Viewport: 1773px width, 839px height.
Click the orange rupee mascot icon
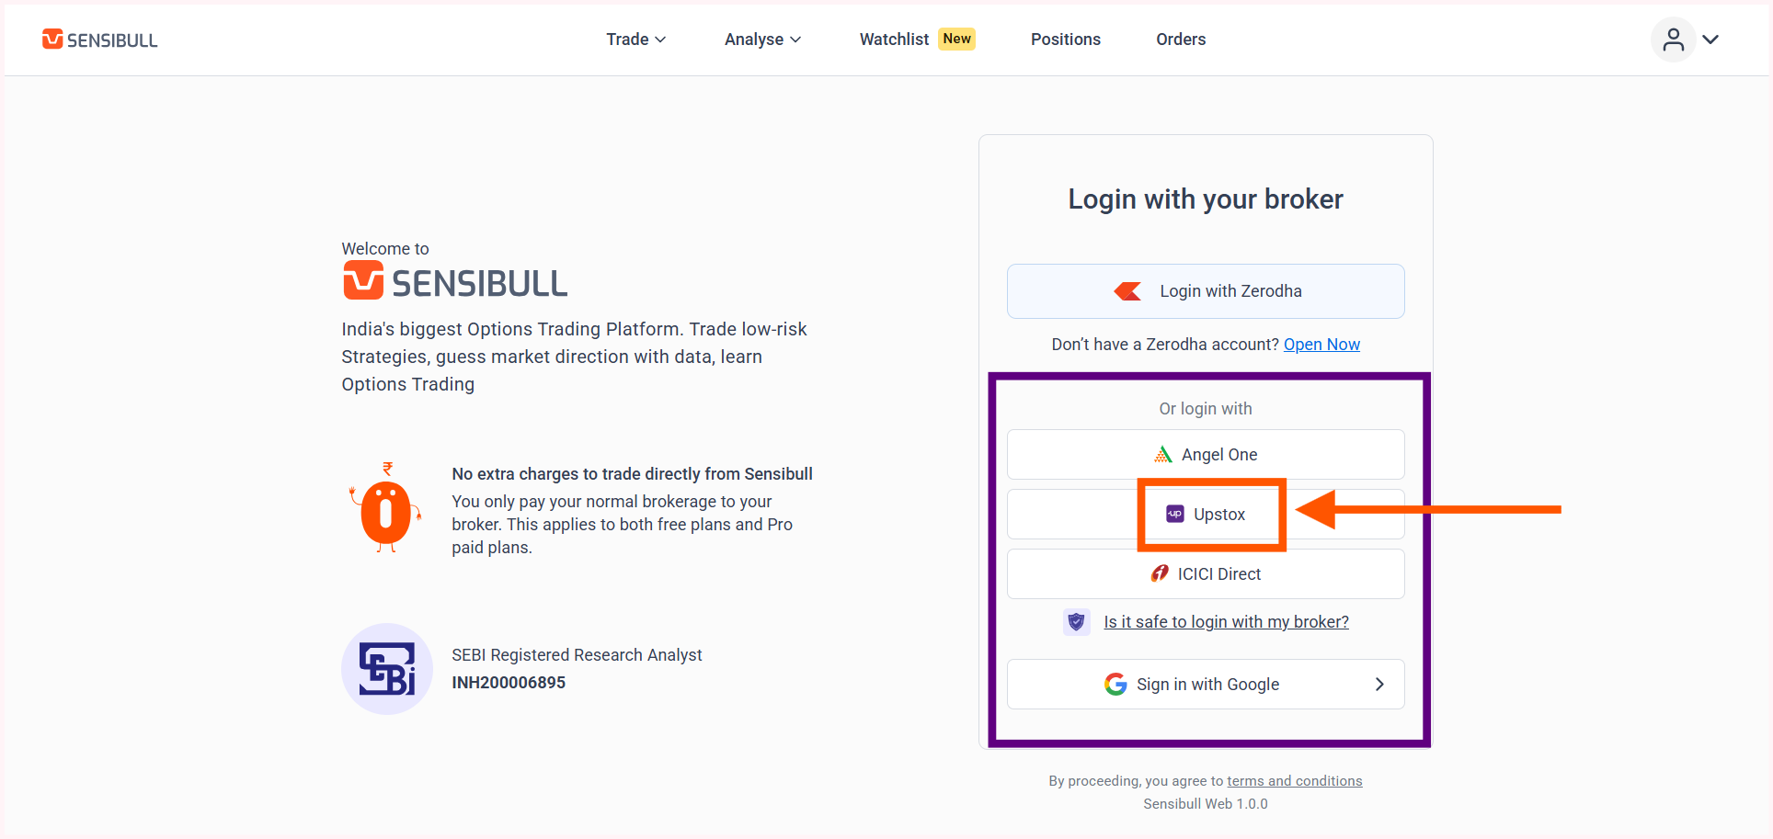tap(385, 508)
